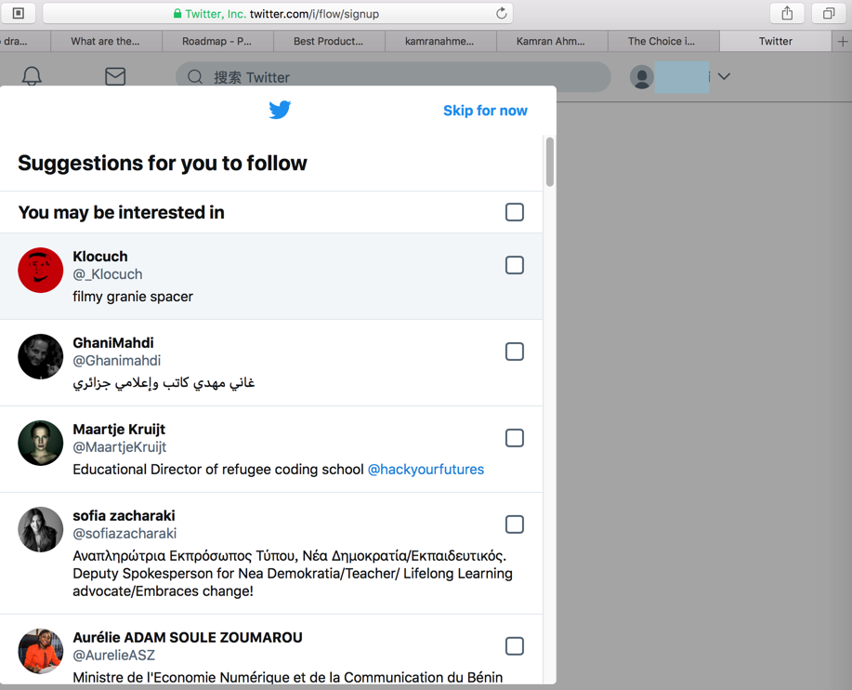Click the handle '@sofiazacharaki'

[125, 534]
